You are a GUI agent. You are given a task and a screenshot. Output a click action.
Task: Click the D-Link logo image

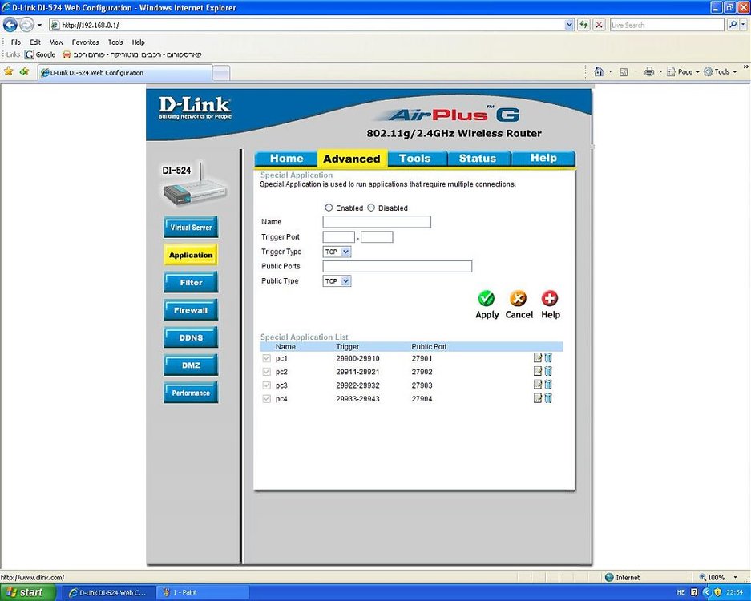click(x=195, y=107)
